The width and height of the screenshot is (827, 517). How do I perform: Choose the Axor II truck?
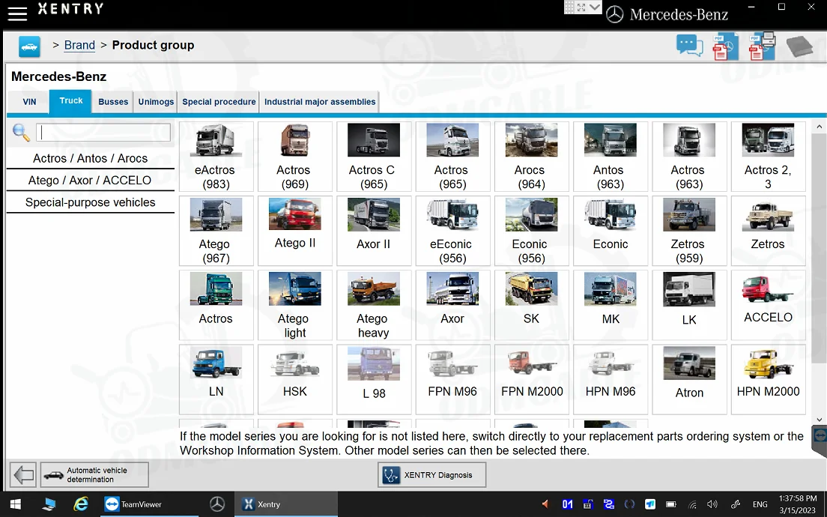tap(373, 231)
